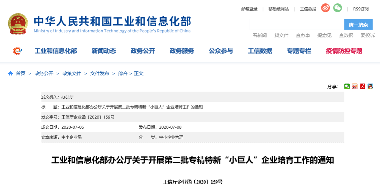Share via Renren red icon
Viewport: 380px width, 191px height.
pos(362,86)
